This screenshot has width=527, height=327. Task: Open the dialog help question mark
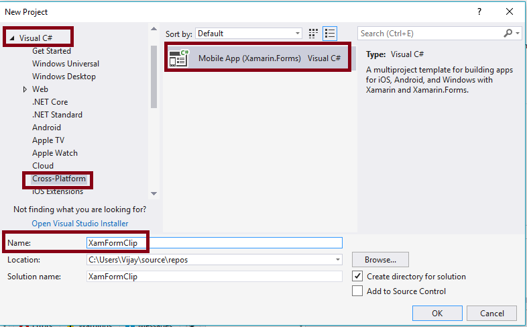click(479, 12)
